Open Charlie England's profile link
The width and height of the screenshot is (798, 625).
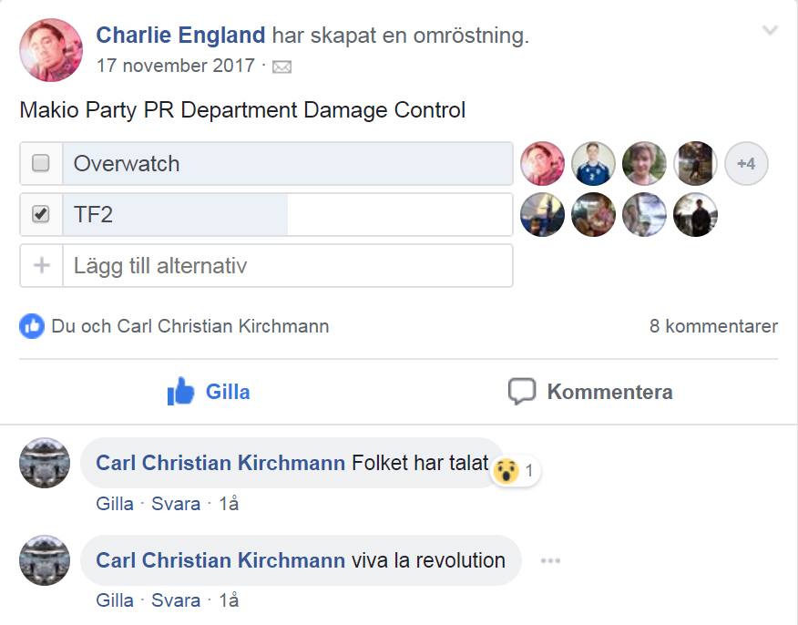click(180, 36)
